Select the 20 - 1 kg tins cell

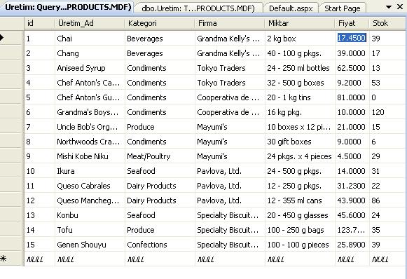pyautogui.click(x=300, y=97)
